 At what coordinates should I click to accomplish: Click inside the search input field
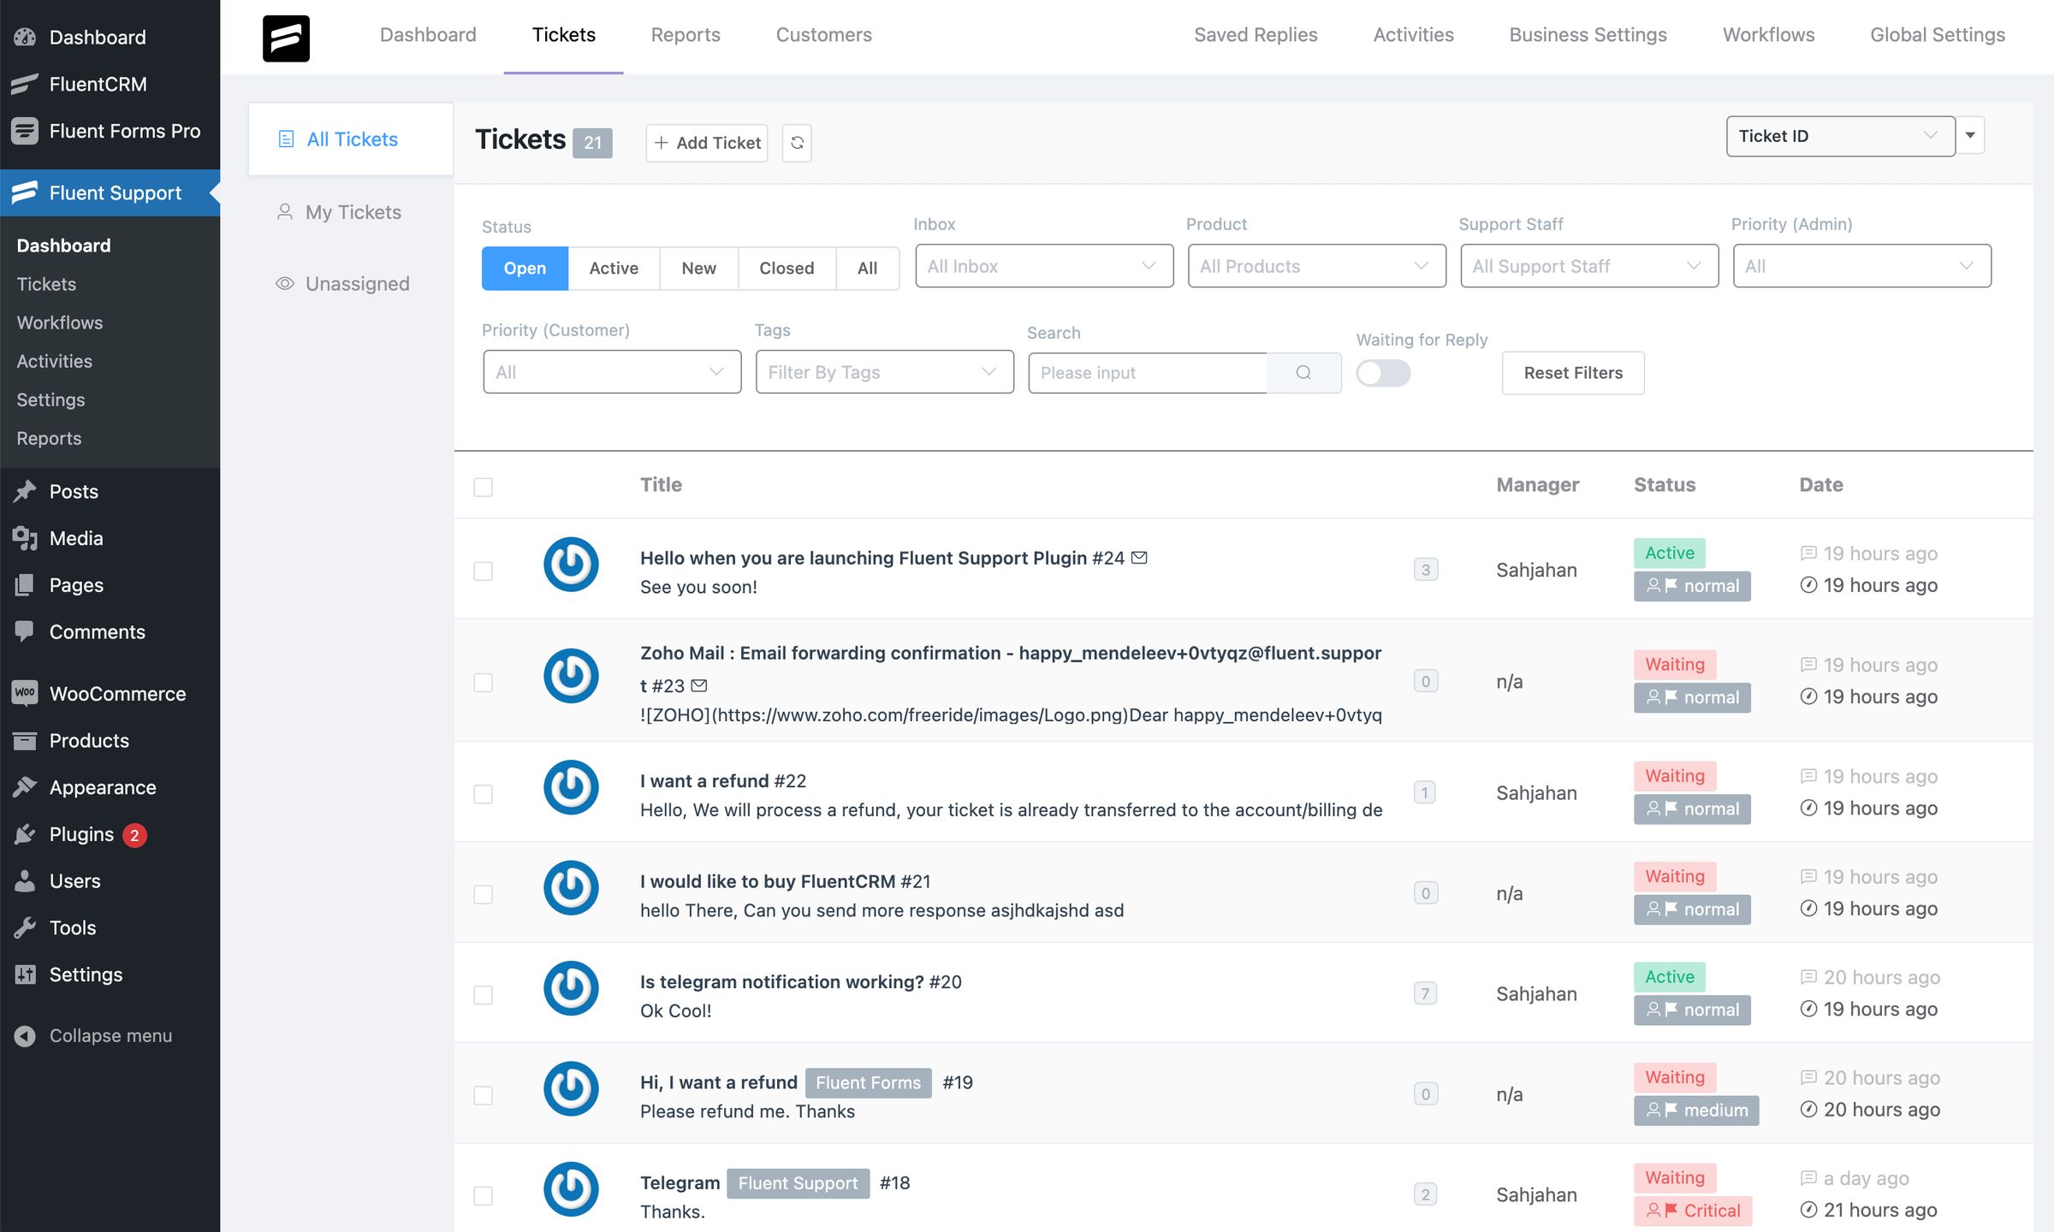[x=1147, y=372]
